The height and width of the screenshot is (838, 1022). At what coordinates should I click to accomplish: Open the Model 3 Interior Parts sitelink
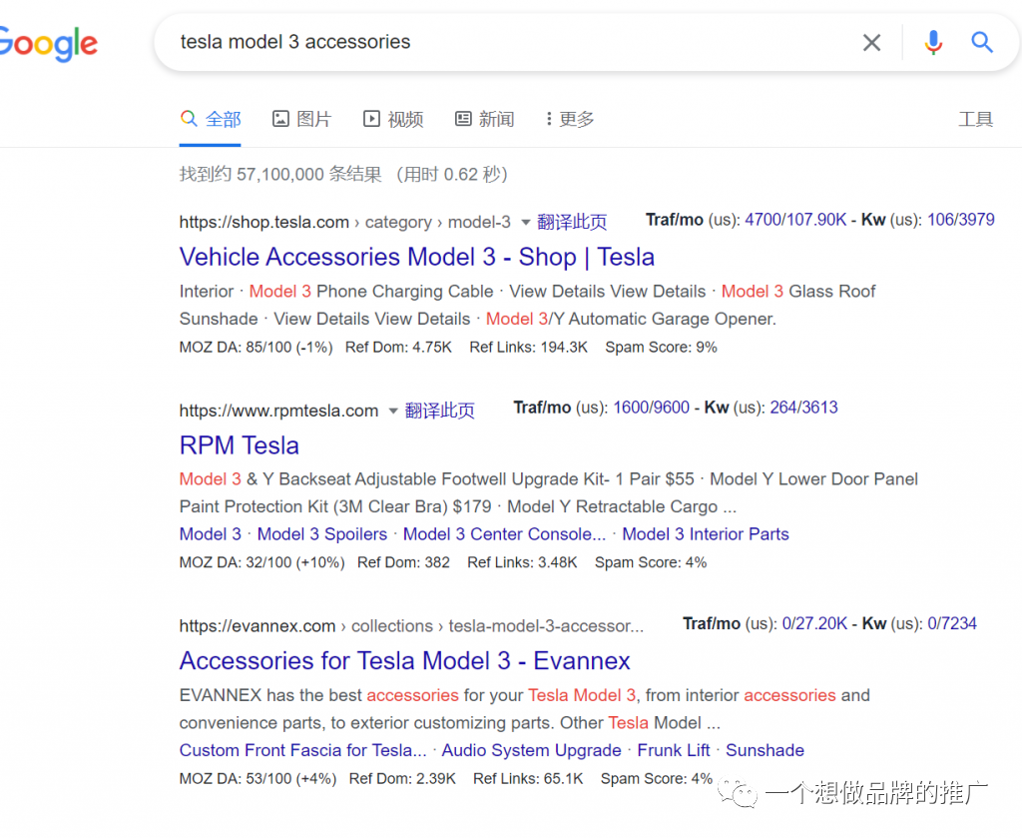click(706, 534)
